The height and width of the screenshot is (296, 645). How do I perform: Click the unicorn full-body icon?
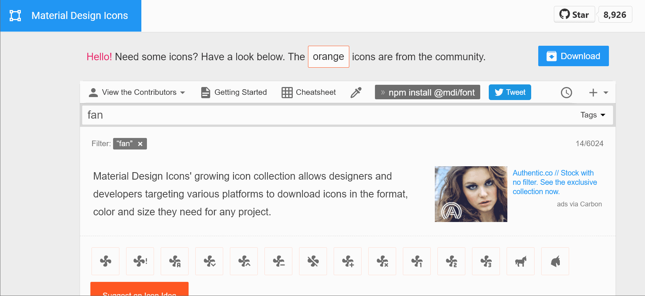pos(520,261)
